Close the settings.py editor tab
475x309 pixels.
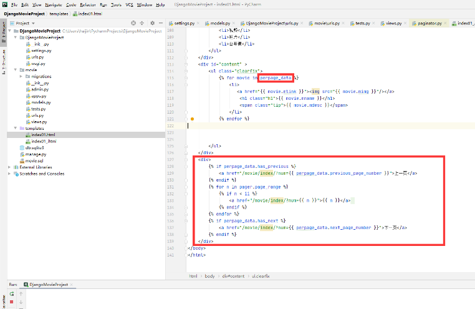pyautogui.click(x=198, y=23)
